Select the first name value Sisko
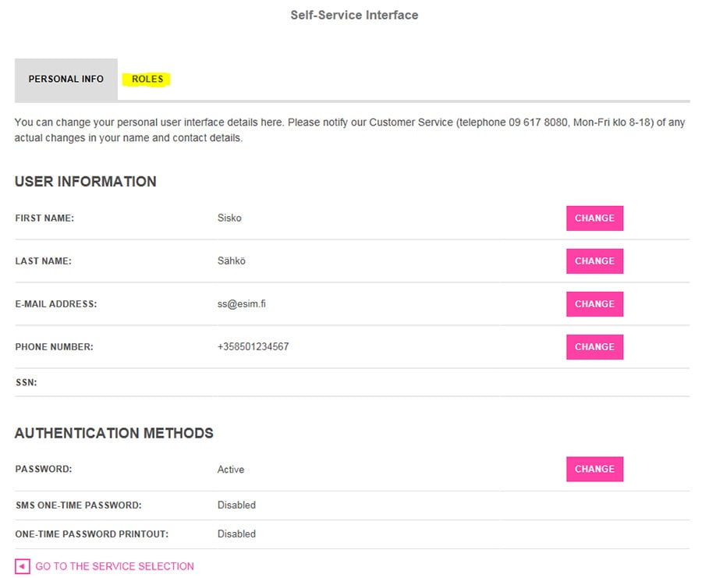The height and width of the screenshot is (578, 702). 229,218
